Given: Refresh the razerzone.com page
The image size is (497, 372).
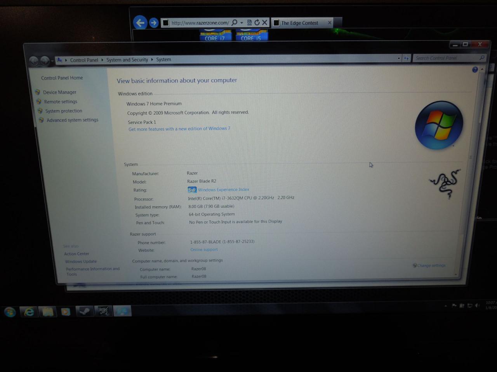Looking at the screenshot, I should click(x=257, y=22).
